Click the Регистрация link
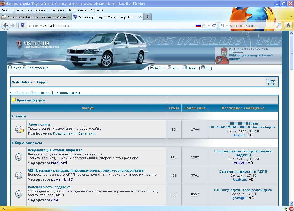 pyautogui.click(x=38, y=68)
